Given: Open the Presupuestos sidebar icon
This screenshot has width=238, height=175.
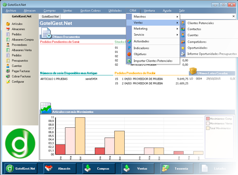Looking at the screenshot, I should (x=8, y=60).
